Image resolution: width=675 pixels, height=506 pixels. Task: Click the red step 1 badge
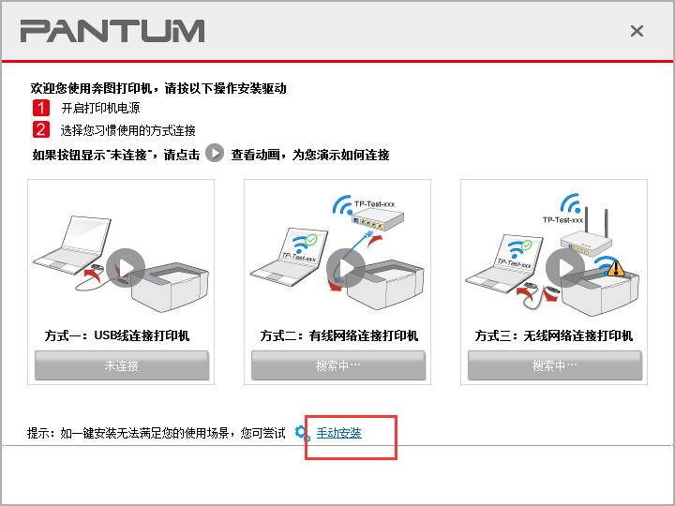coord(41,108)
